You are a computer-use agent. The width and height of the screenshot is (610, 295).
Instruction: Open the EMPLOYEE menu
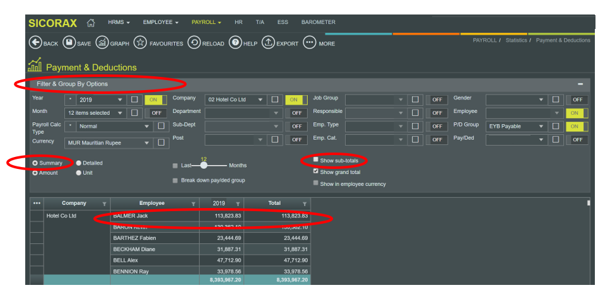160,22
